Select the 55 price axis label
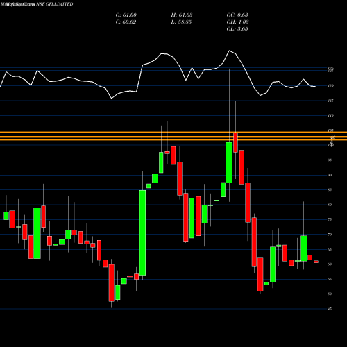Viewport: 347px width, 347px height. tap(330, 279)
